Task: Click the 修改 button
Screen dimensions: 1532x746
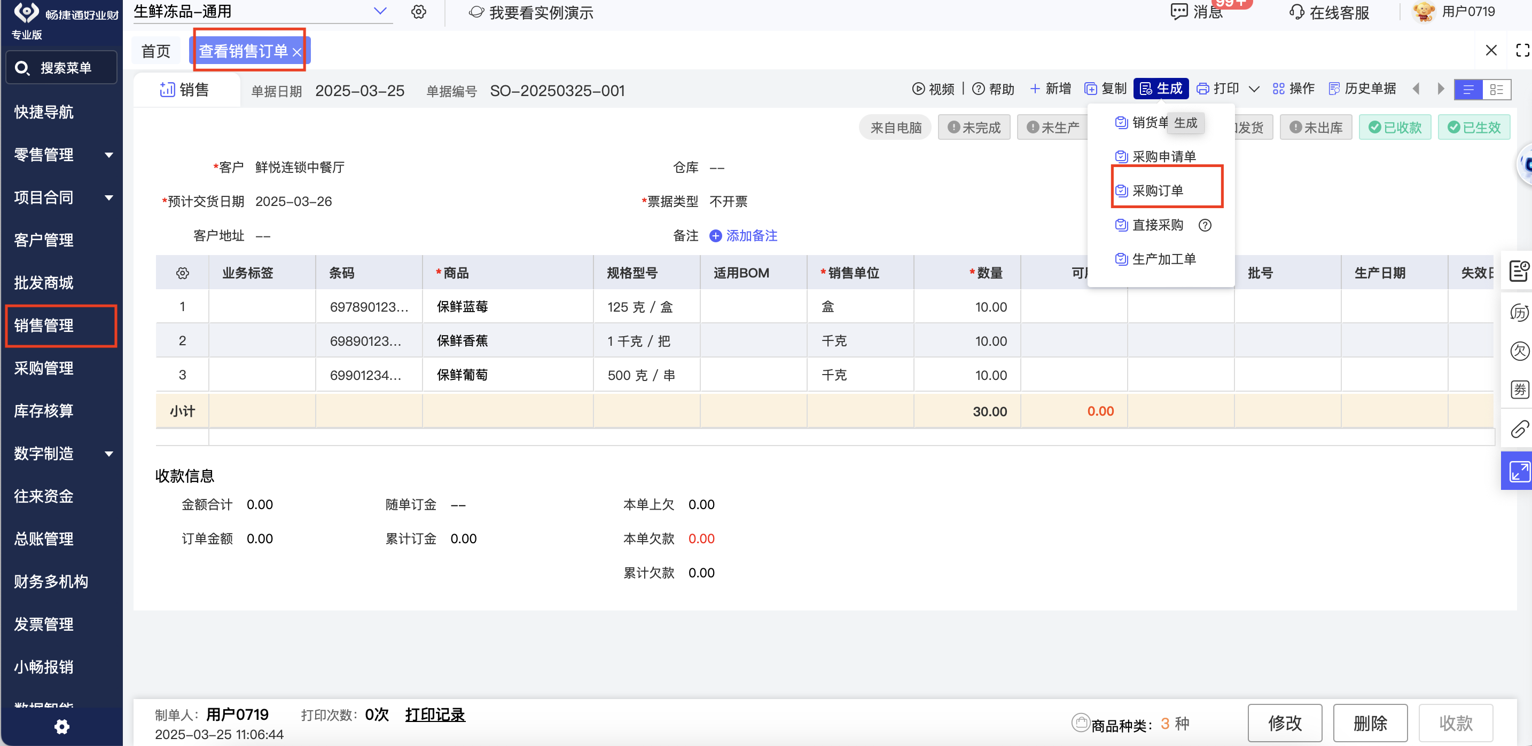Action: (x=1285, y=723)
